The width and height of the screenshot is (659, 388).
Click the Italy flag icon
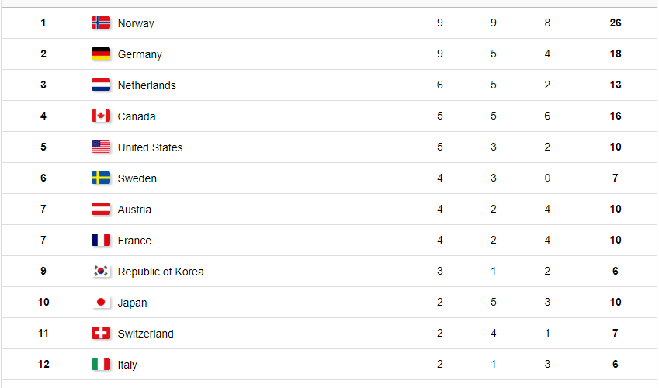(x=101, y=365)
